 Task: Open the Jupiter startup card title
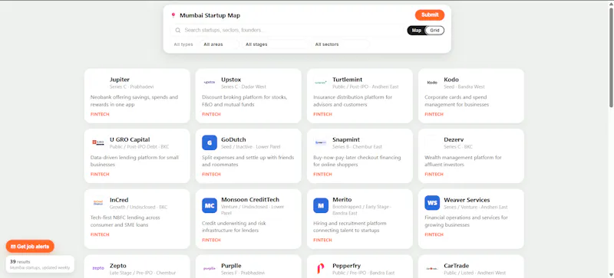120,80
